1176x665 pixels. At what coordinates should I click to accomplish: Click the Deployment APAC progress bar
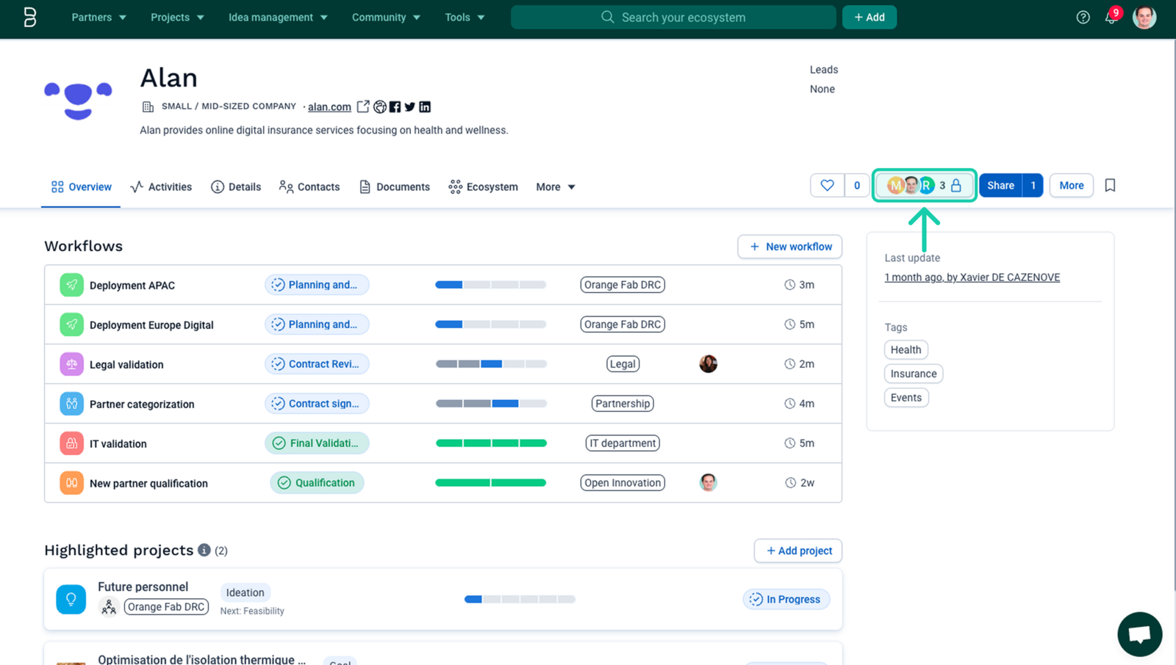click(491, 285)
